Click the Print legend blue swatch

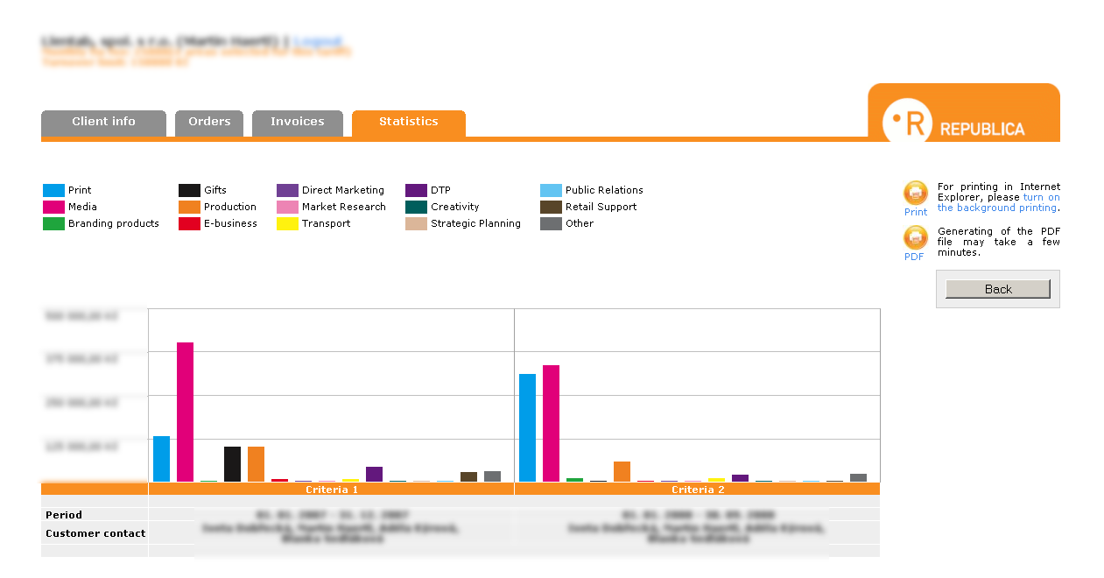pyautogui.click(x=53, y=190)
